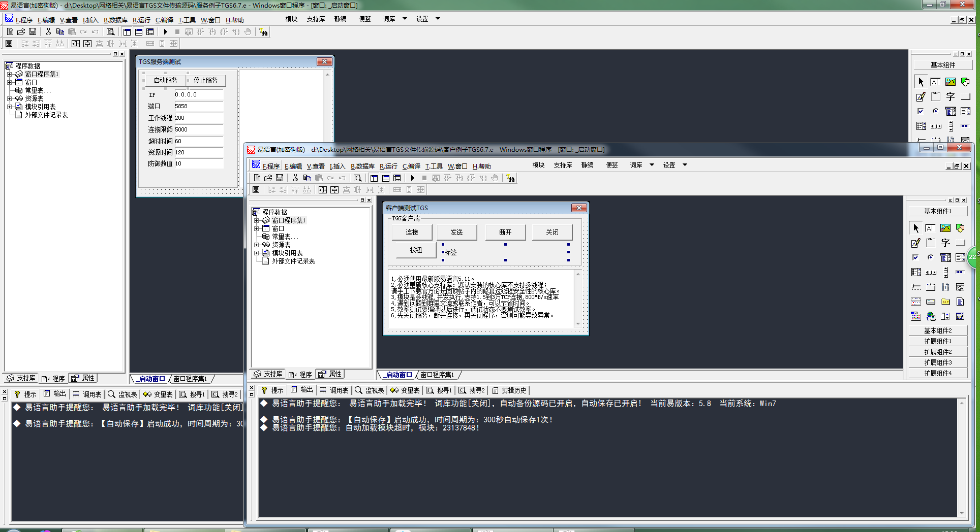Click scrollbar down arrow of client form notes box
The width and height of the screenshot is (980, 532).
click(578, 323)
